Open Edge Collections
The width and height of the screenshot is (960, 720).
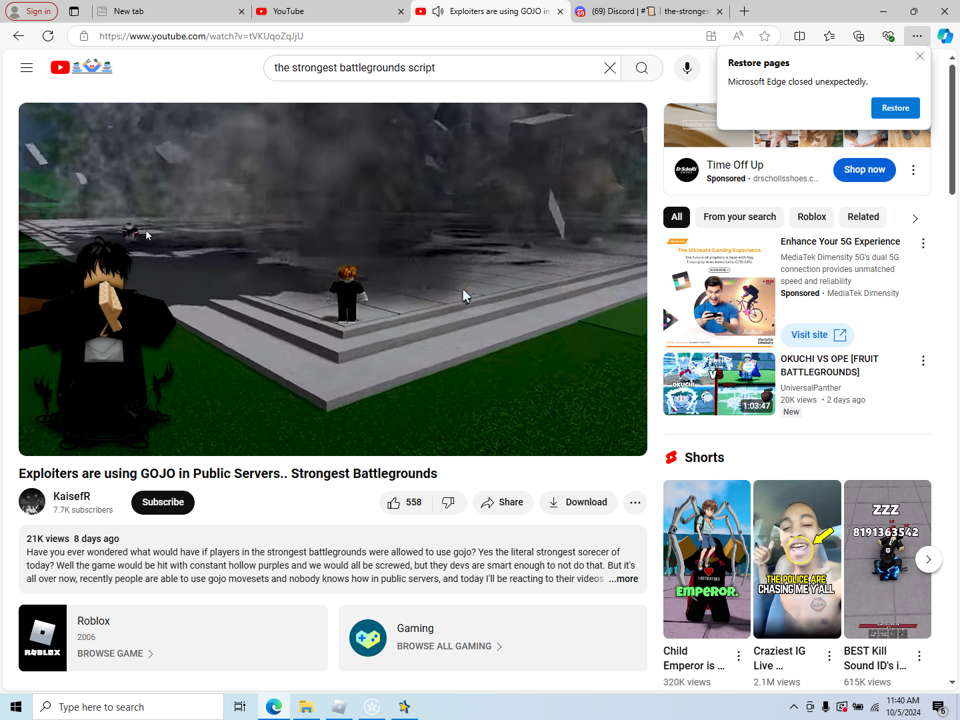coord(858,36)
